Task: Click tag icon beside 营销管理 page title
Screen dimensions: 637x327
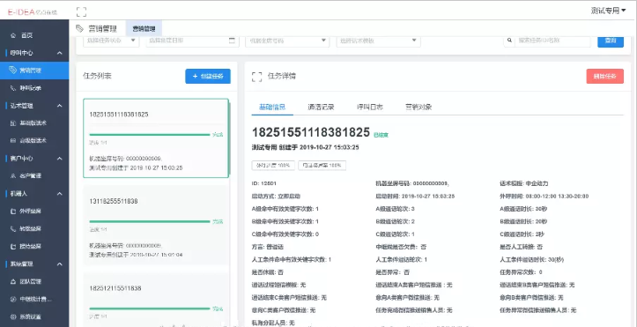Action: pos(80,29)
